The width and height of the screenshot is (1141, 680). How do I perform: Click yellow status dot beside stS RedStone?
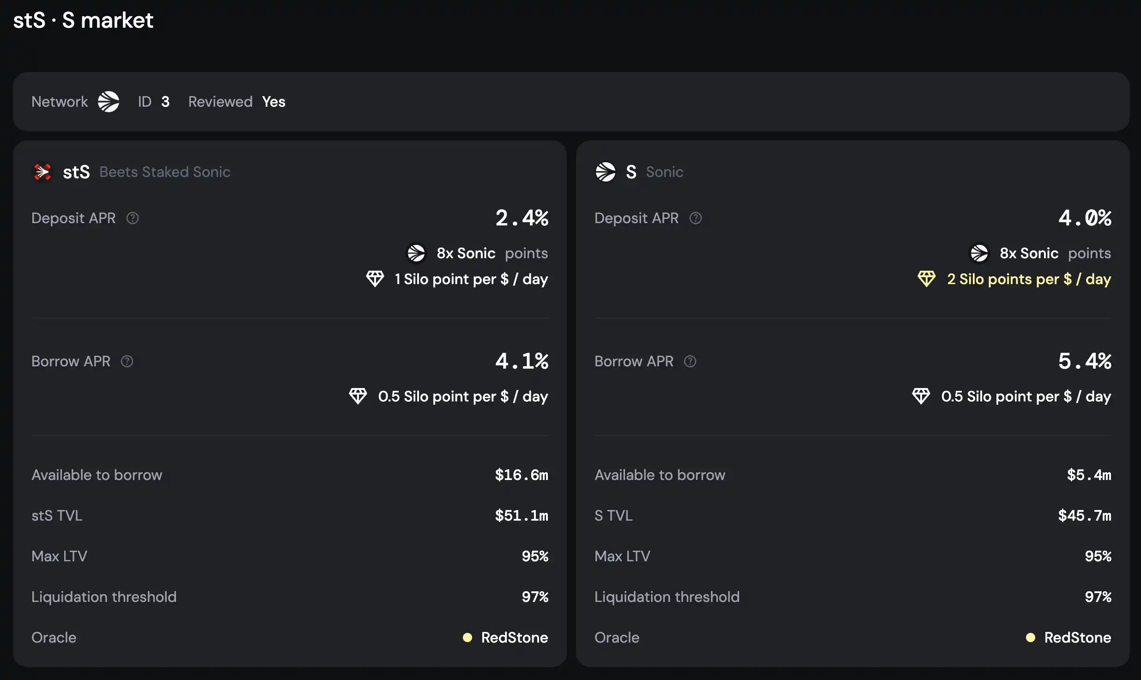point(467,637)
